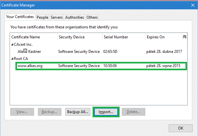Select the Your Certificates tab

20,17
